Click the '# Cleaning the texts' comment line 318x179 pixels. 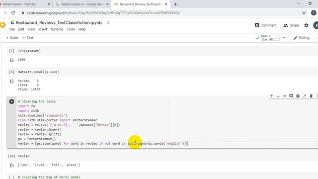click(x=37, y=101)
